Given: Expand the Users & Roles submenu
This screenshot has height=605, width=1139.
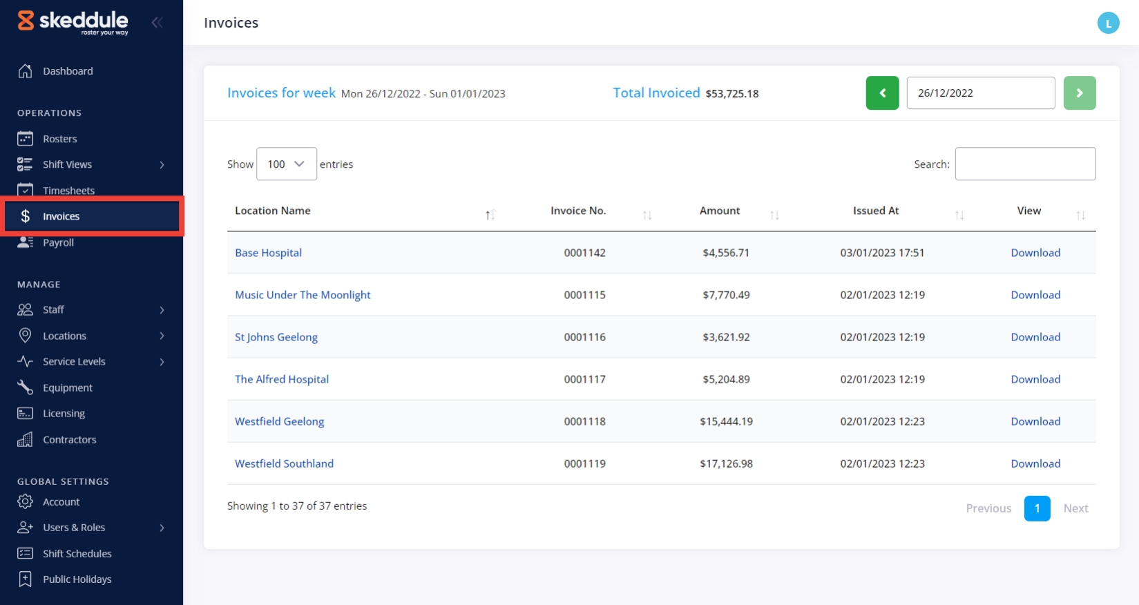Looking at the screenshot, I should pyautogui.click(x=162, y=528).
